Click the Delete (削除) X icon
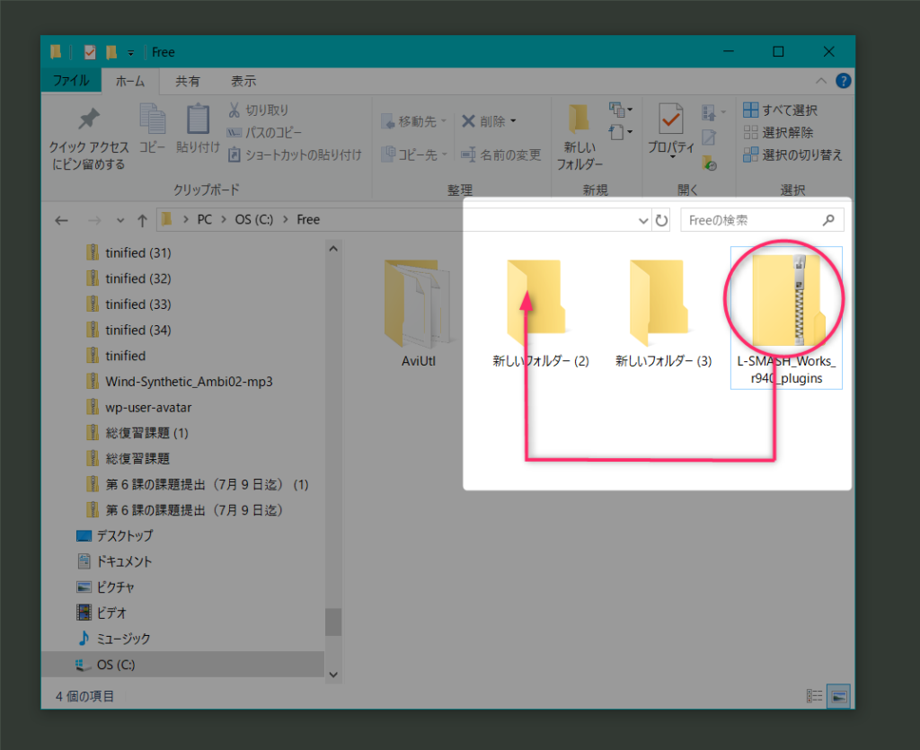The height and width of the screenshot is (750, 920). pyautogui.click(x=468, y=121)
